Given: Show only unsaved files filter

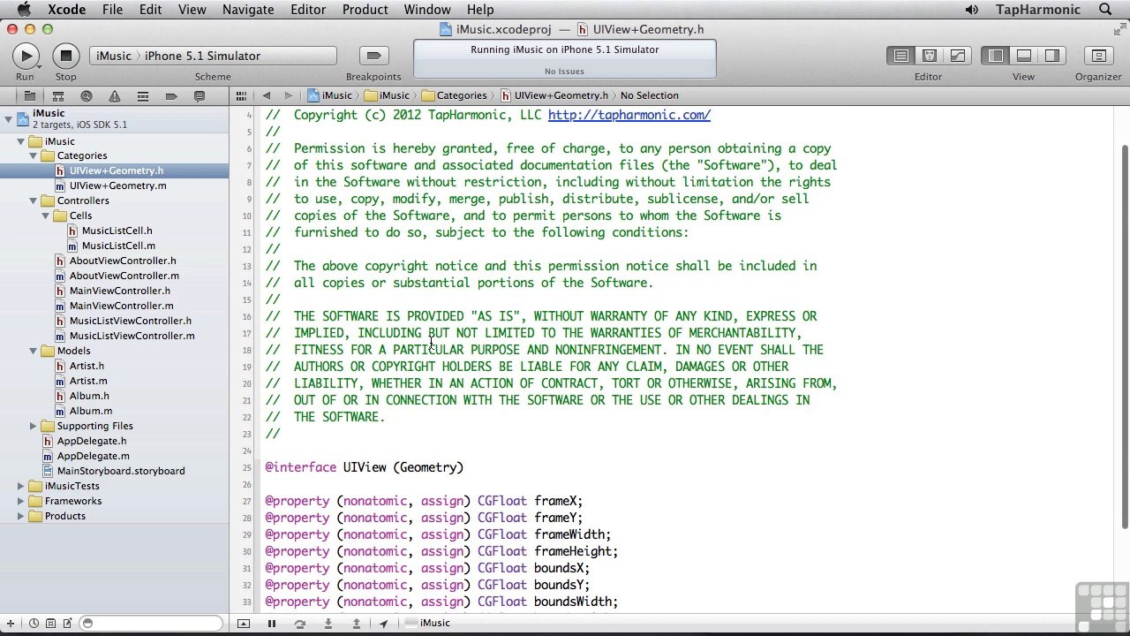Looking at the screenshot, I should 67,623.
